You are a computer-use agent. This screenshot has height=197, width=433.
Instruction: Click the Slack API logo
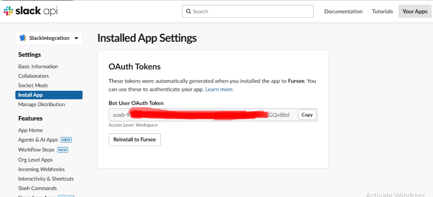(30, 11)
